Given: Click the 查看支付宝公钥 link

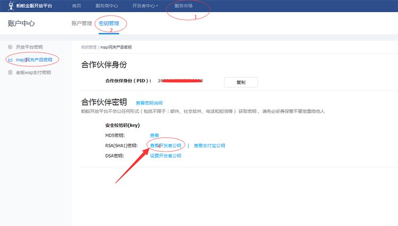Looking at the screenshot, I should point(210,146).
